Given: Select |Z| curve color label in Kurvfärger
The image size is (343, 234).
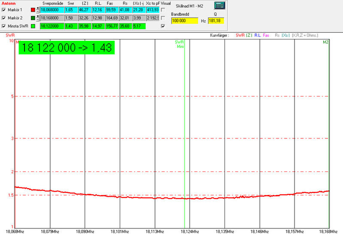Looking at the screenshot, I should [x=249, y=35].
